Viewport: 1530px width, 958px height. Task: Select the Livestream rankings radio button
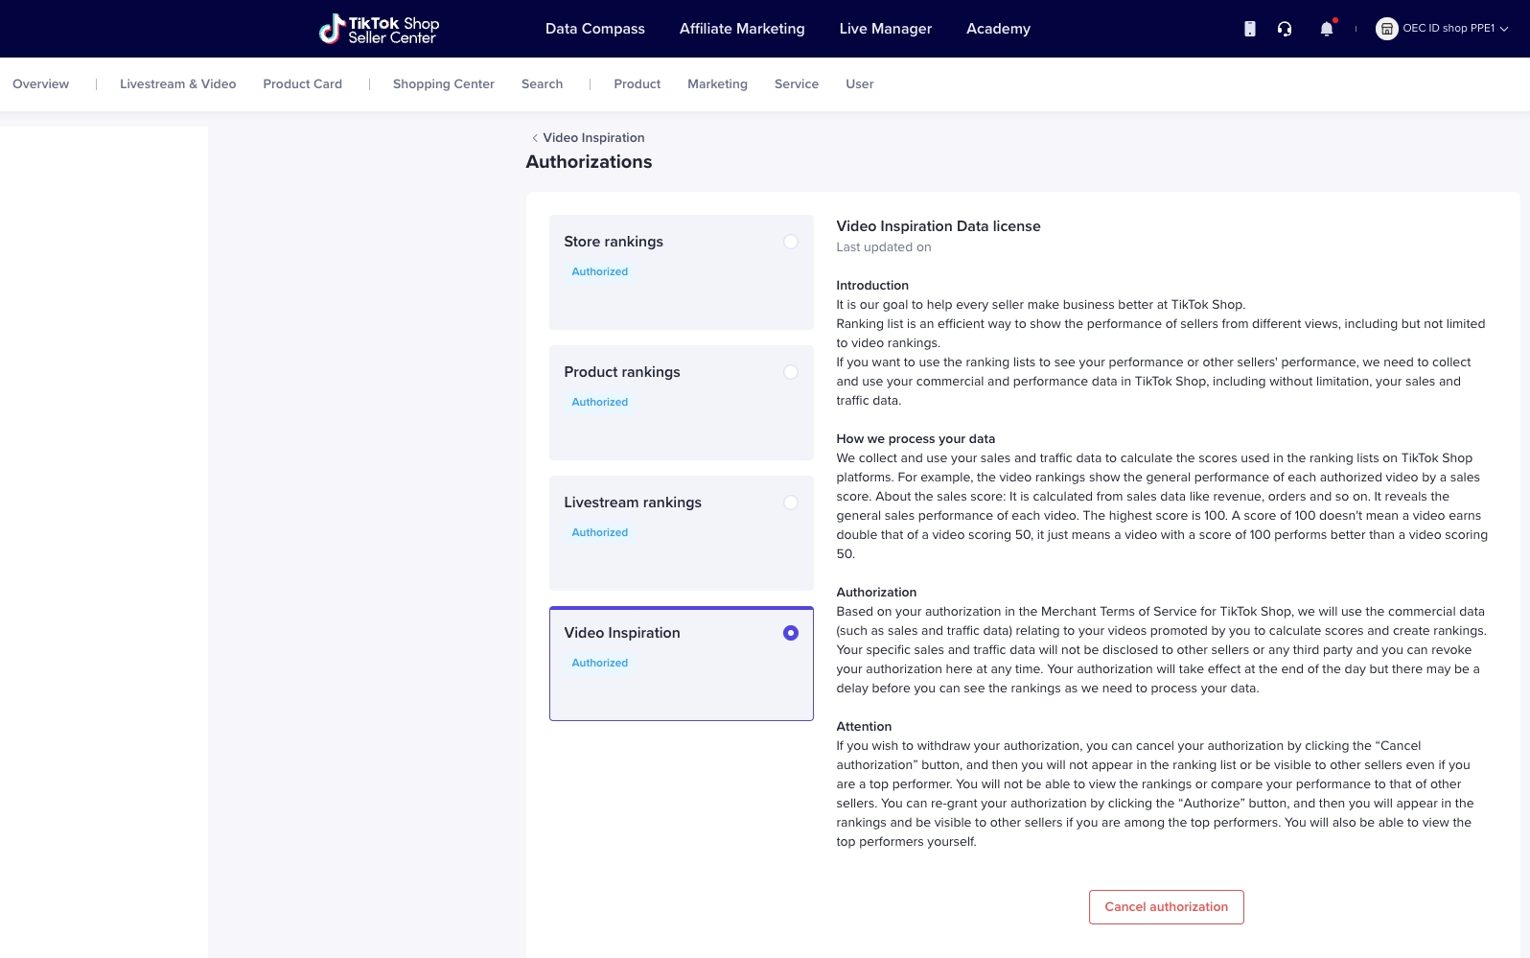790,502
